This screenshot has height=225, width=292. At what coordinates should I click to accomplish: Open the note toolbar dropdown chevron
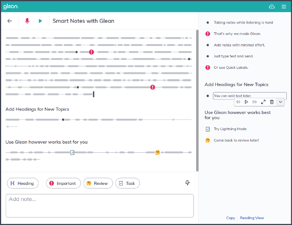pos(280,102)
